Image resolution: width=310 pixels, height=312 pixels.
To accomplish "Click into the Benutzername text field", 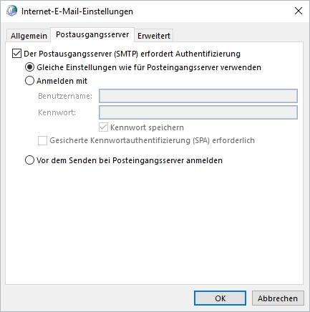I will [198, 96].
